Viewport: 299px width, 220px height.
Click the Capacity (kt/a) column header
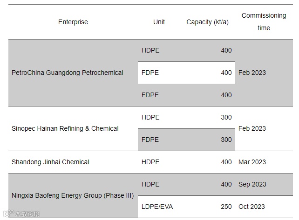point(207,22)
